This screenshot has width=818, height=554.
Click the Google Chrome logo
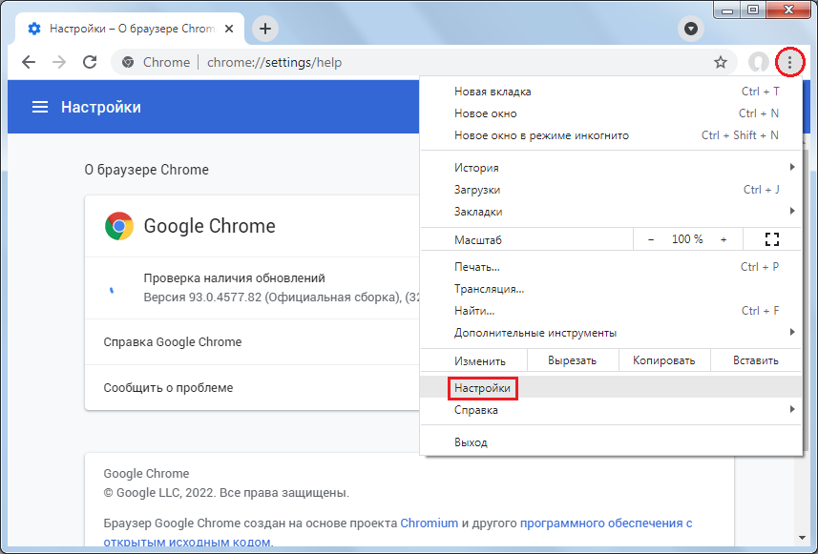(x=119, y=226)
